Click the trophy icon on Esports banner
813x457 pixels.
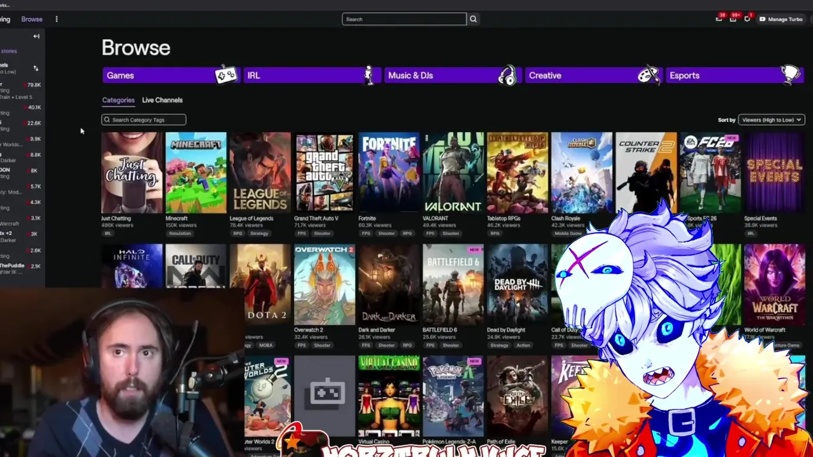791,75
